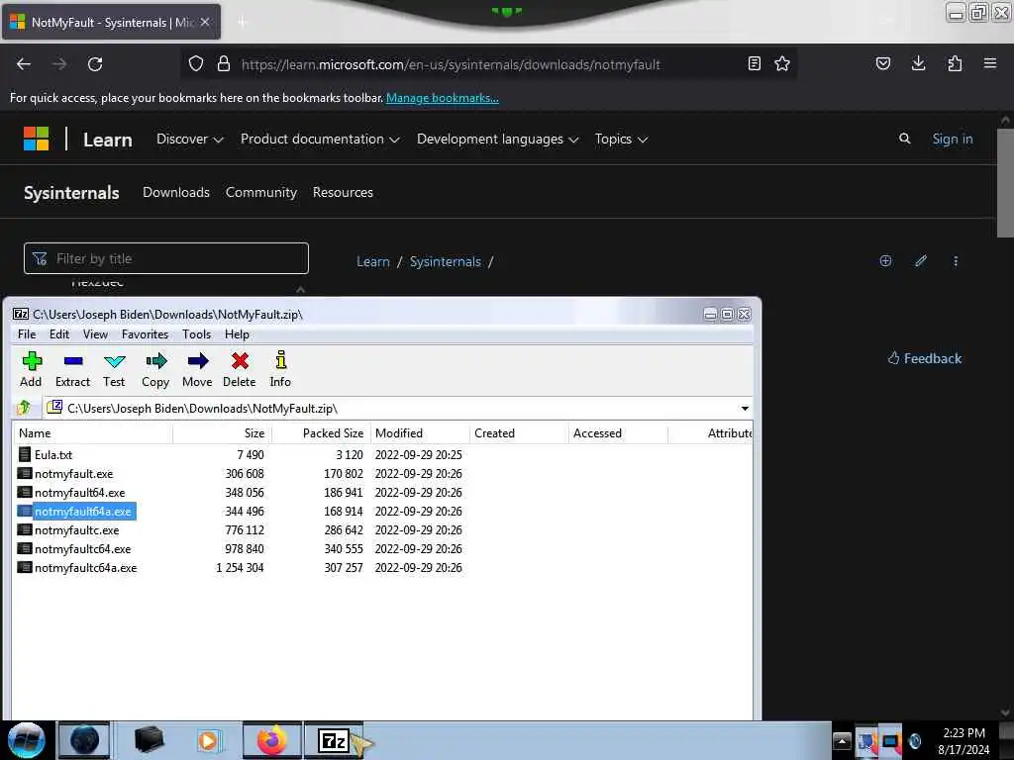Sort by the Name column header
Viewport: 1014px width, 760px height.
[x=92, y=433]
